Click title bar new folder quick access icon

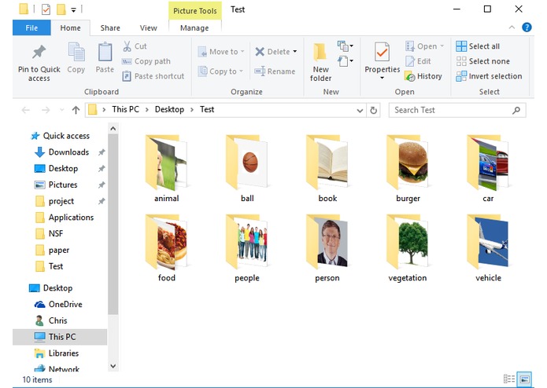[x=61, y=9]
